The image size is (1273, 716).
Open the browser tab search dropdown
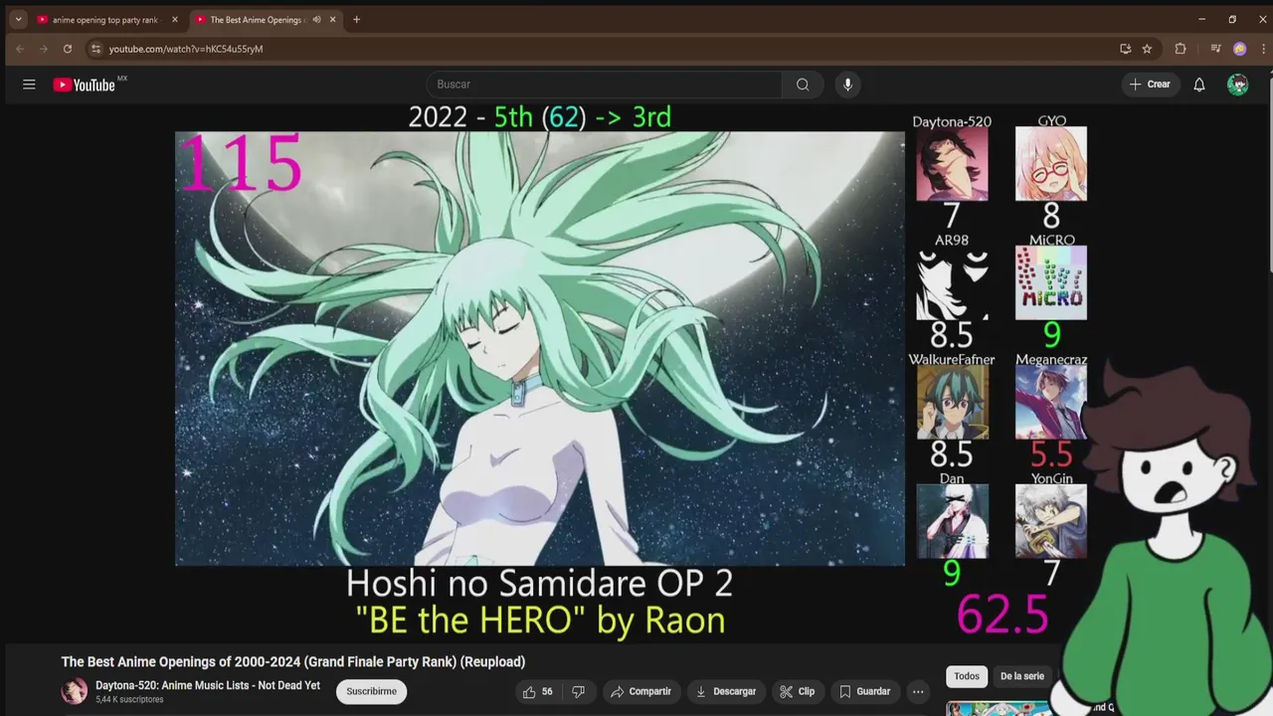coord(18,19)
